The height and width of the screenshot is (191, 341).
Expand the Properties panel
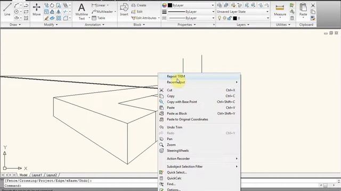[x=186, y=25]
